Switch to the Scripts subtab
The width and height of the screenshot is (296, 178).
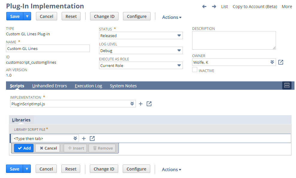click(17, 86)
